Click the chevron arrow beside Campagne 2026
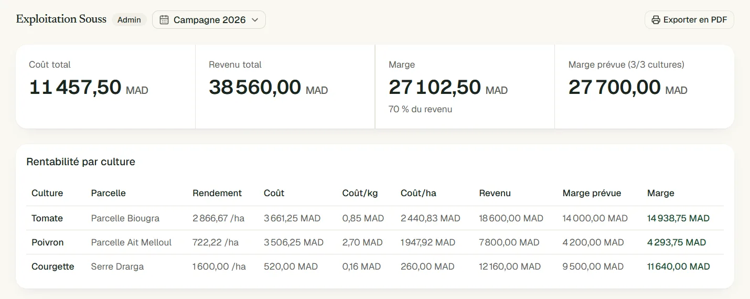This screenshot has width=750, height=299. click(x=255, y=20)
